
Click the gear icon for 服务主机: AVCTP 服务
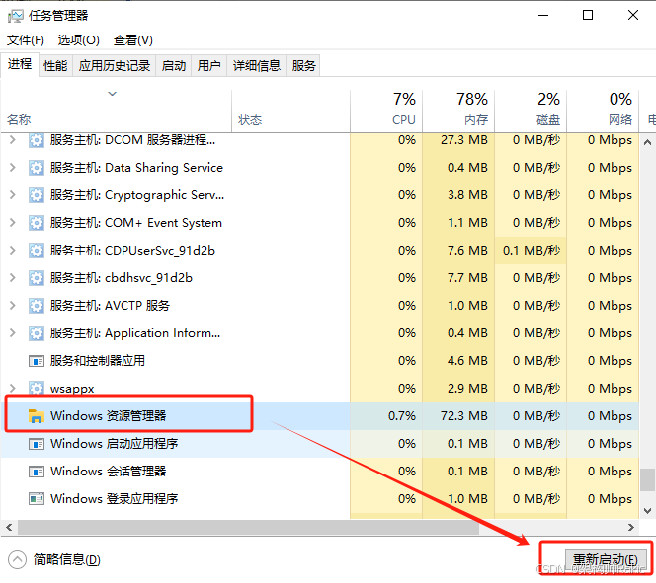37,305
